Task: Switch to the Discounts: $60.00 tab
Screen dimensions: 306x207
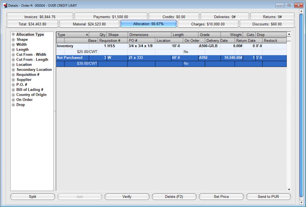Action: pyautogui.click(x=267, y=24)
